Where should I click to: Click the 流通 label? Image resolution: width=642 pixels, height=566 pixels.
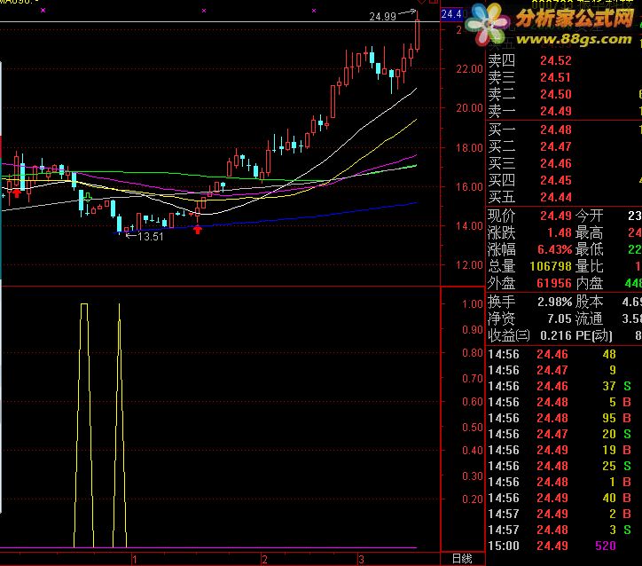[589, 318]
